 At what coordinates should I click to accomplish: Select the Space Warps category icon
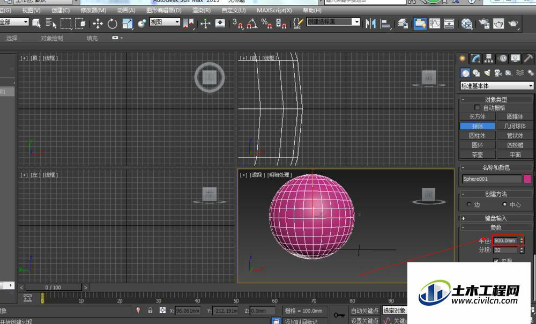(520, 73)
